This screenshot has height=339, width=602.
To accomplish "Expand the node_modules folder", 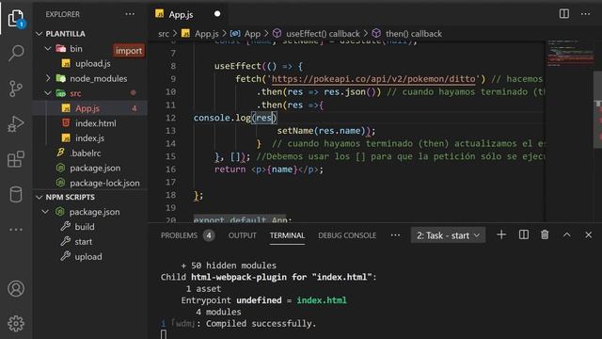I will click(48, 78).
